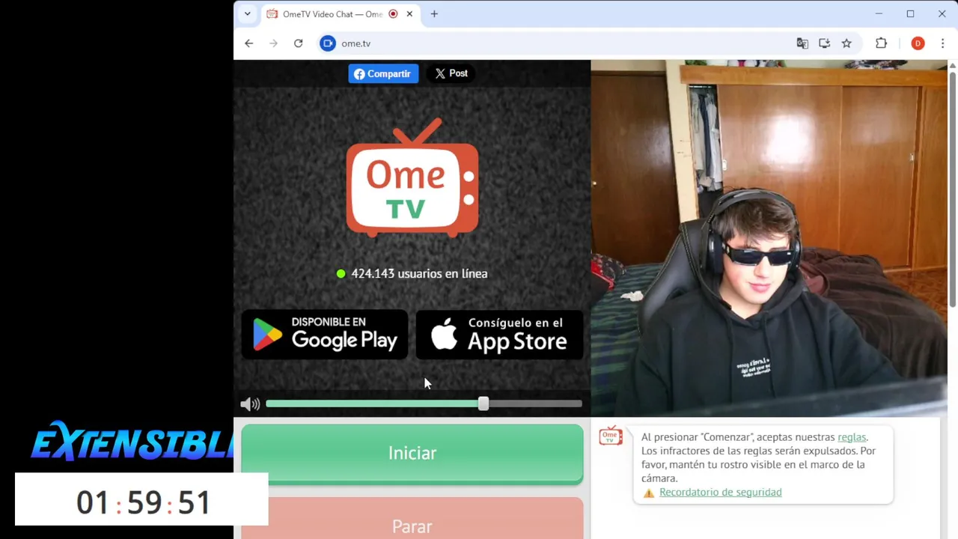
Task: Switch to the OmeTV Video Chat tab
Action: click(332, 14)
